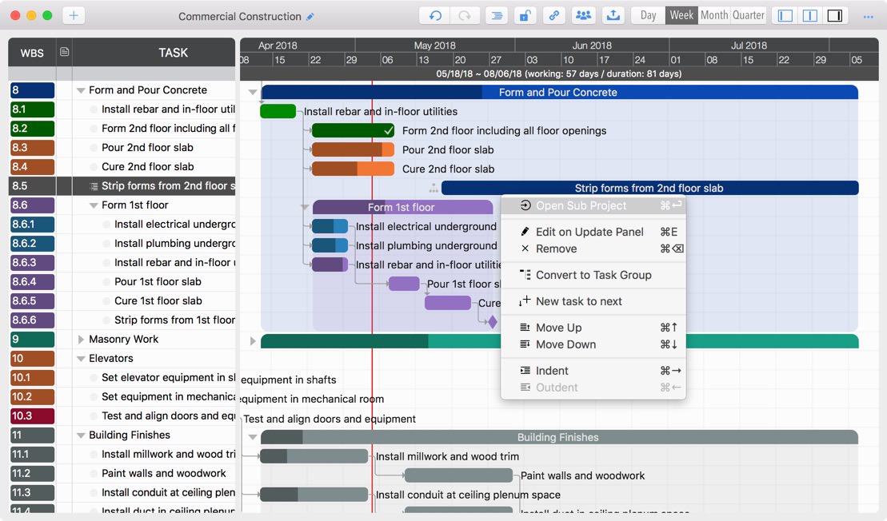
Task: Choose Edit on Update Panel
Action: click(589, 232)
